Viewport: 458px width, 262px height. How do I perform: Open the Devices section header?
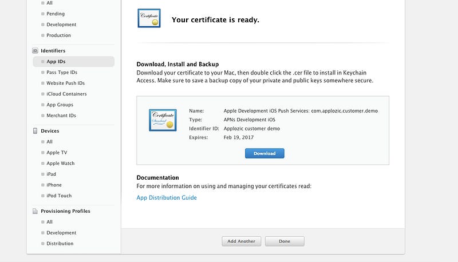click(50, 131)
